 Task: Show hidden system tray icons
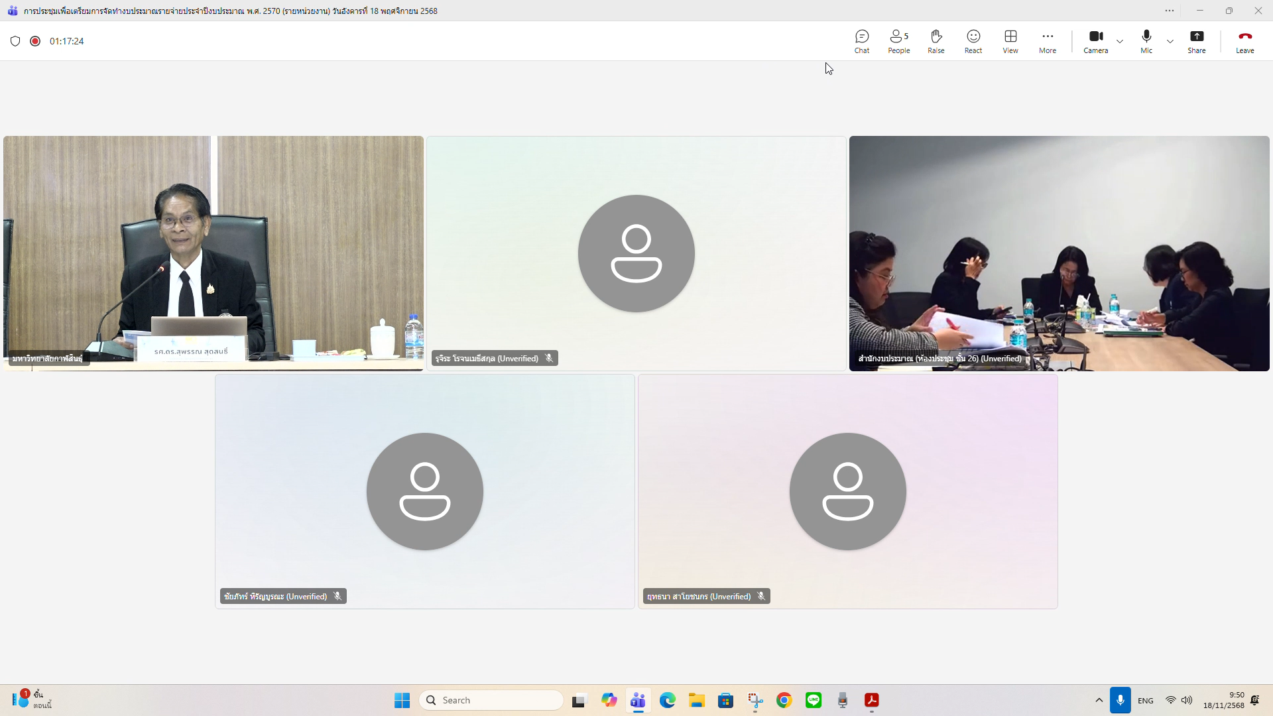(x=1099, y=700)
